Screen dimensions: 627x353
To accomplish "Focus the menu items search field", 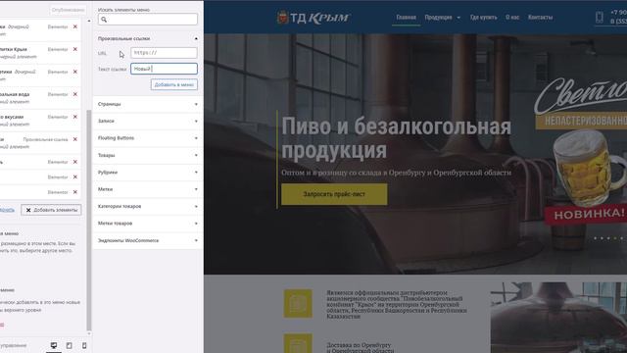I will [148, 20].
